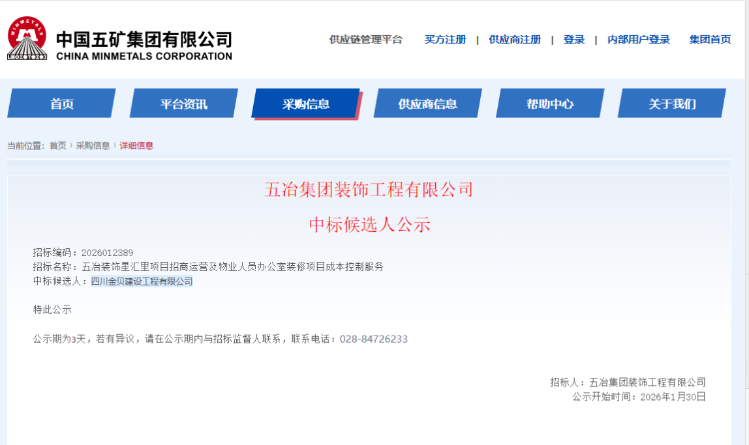Image resolution: width=749 pixels, height=445 pixels.
Task: Click 首页 in the breadcrumb
Action: point(58,145)
